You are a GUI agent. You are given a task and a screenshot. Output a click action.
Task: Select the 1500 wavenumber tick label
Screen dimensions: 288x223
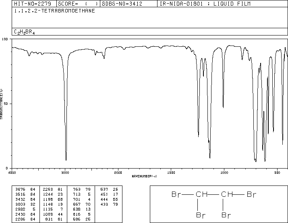pyautogui.click(x=170, y=172)
